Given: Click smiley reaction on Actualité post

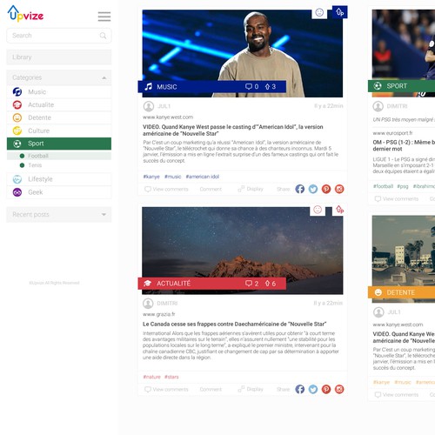Looking at the screenshot, I should tap(318, 210).
